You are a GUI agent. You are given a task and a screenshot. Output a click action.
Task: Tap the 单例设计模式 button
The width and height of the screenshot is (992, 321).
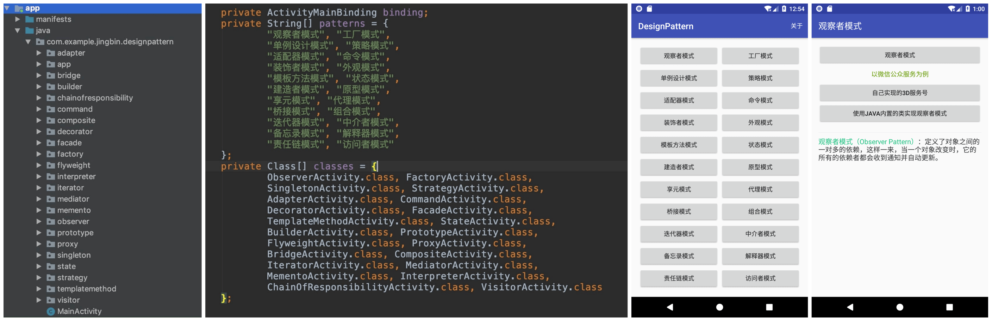click(x=679, y=78)
